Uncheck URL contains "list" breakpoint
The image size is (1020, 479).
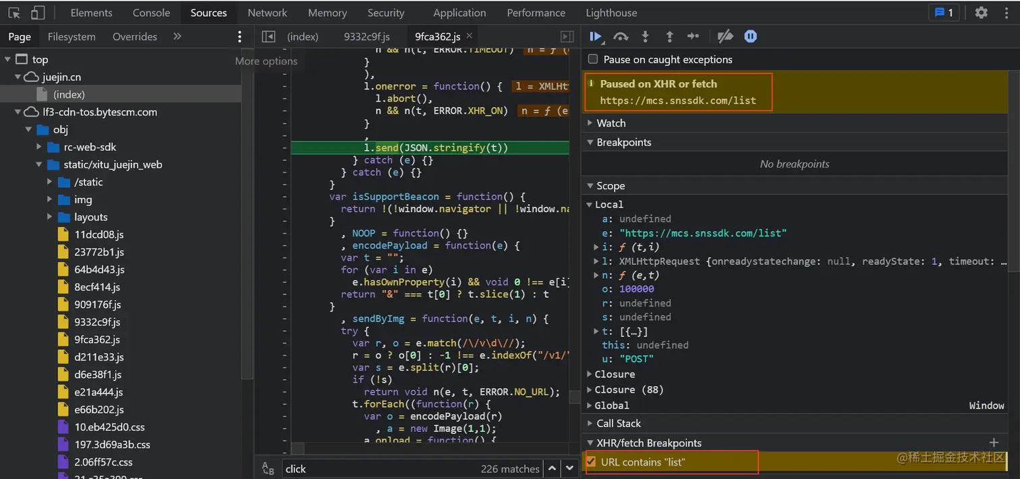point(591,462)
